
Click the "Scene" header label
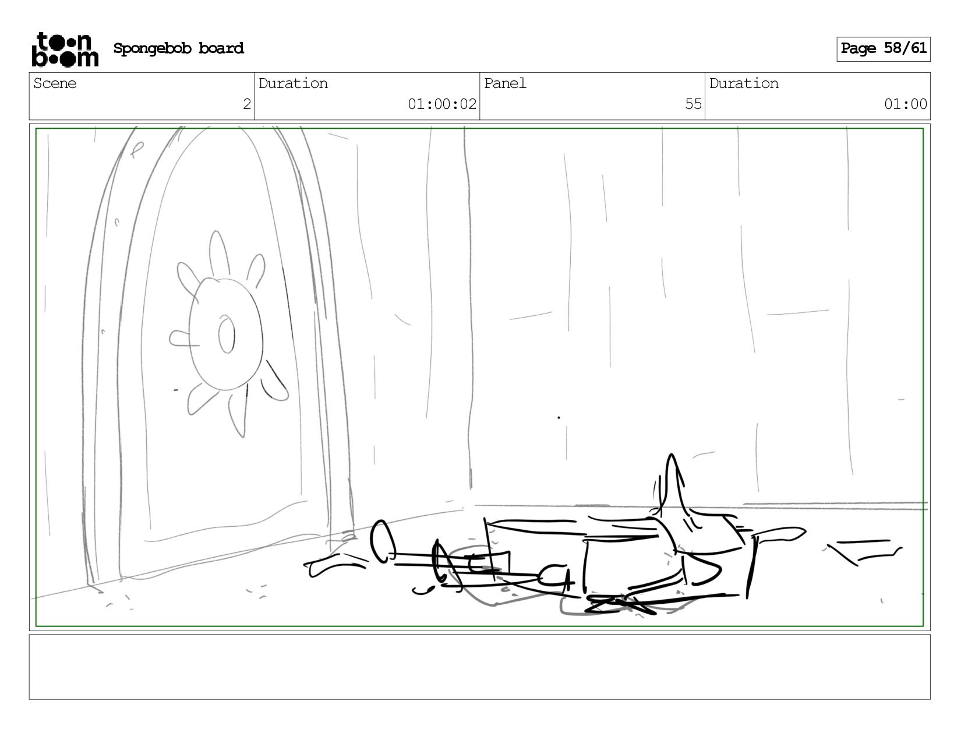(x=55, y=83)
